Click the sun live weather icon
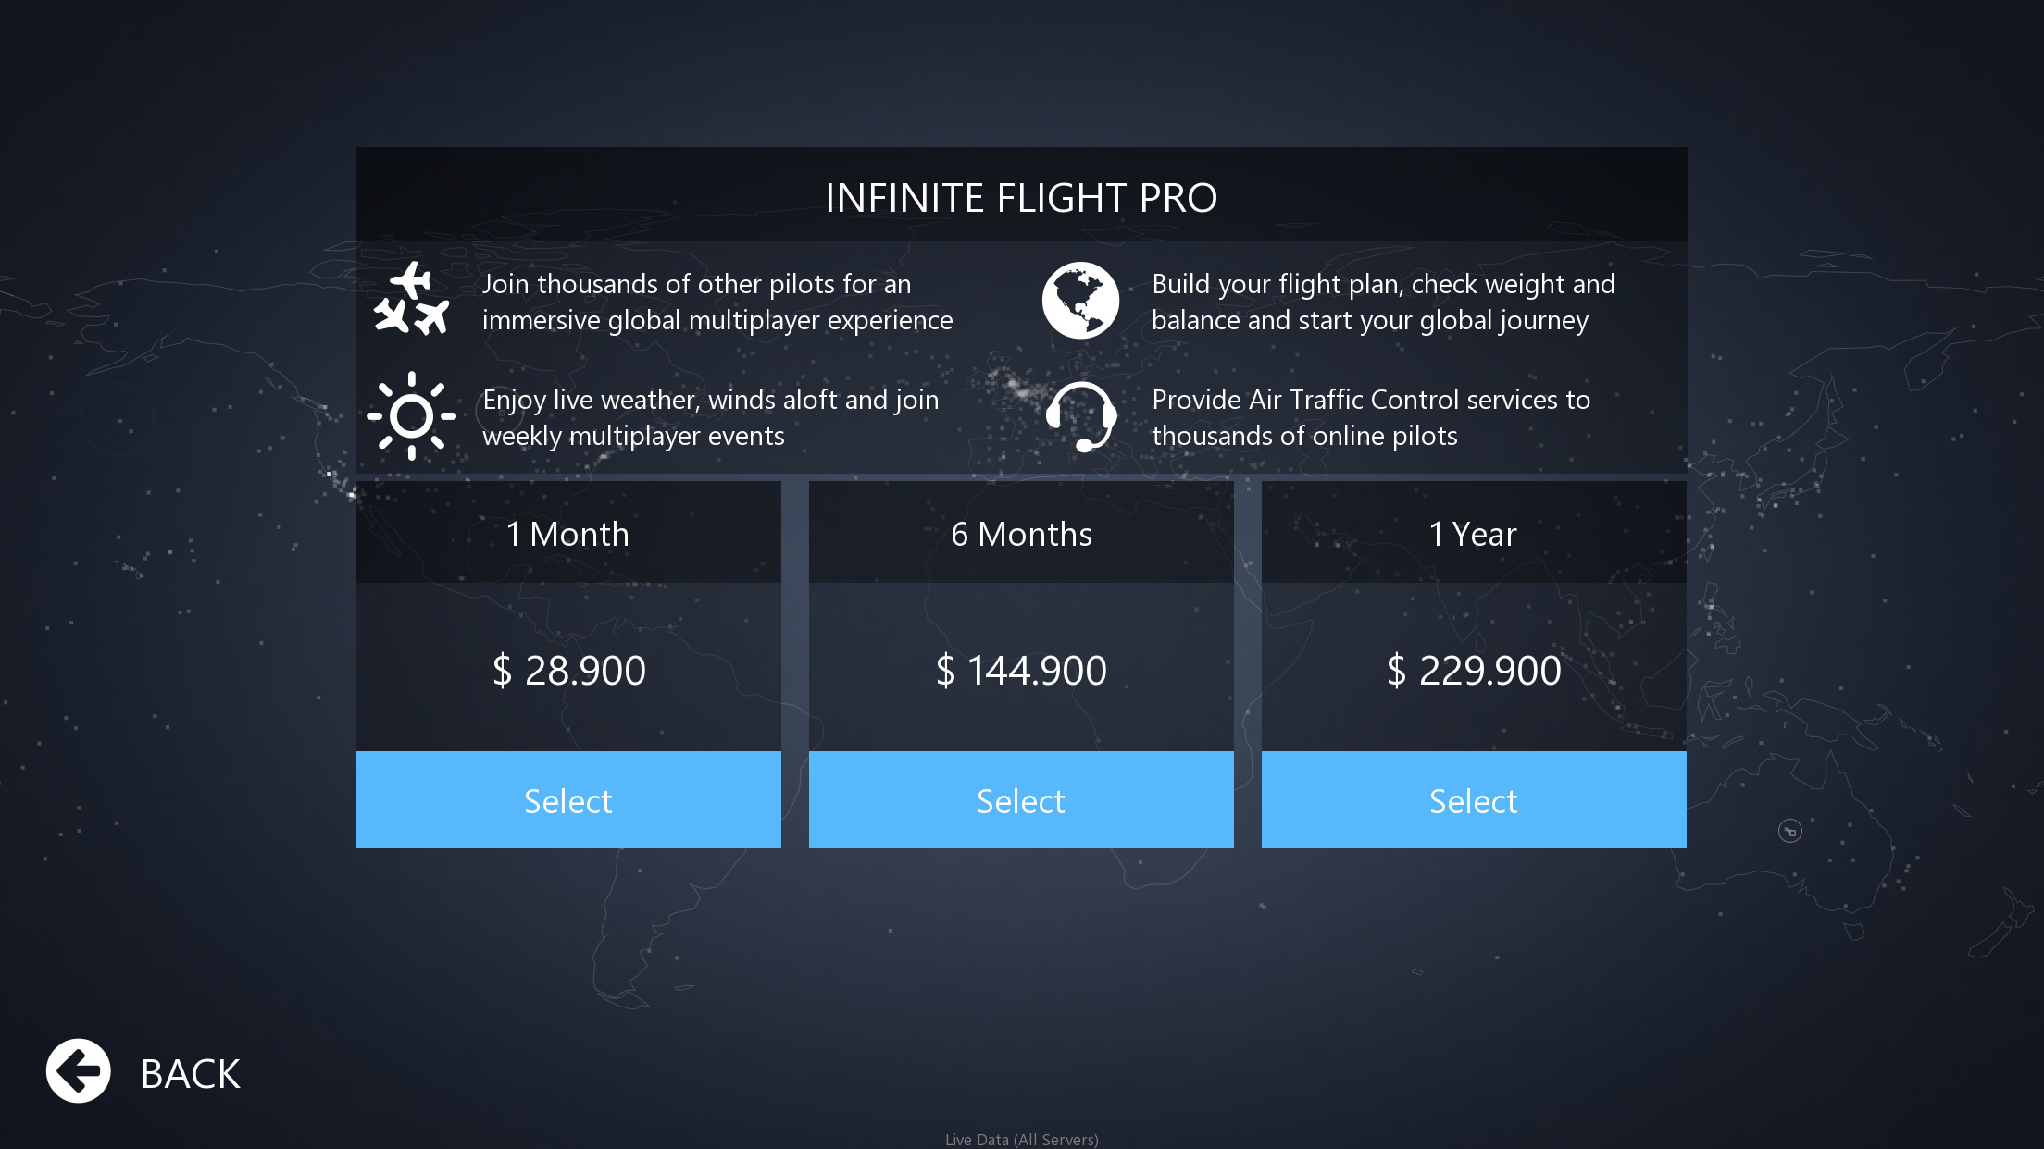 [412, 416]
